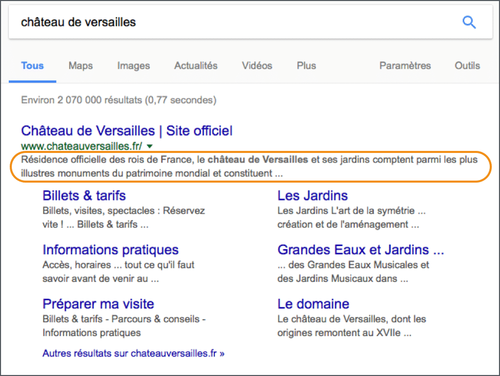Image resolution: width=500 pixels, height=376 pixels.
Task: Click the blue search magnifier icon
Action: [x=469, y=23]
